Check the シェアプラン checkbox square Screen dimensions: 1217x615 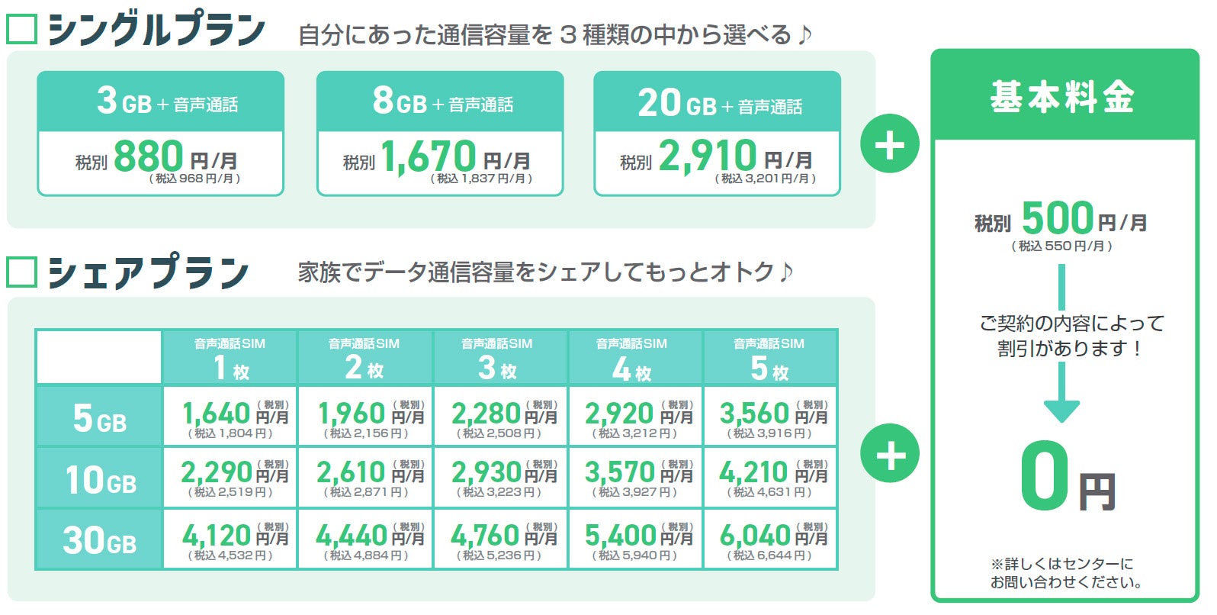click(x=21, y=272)
